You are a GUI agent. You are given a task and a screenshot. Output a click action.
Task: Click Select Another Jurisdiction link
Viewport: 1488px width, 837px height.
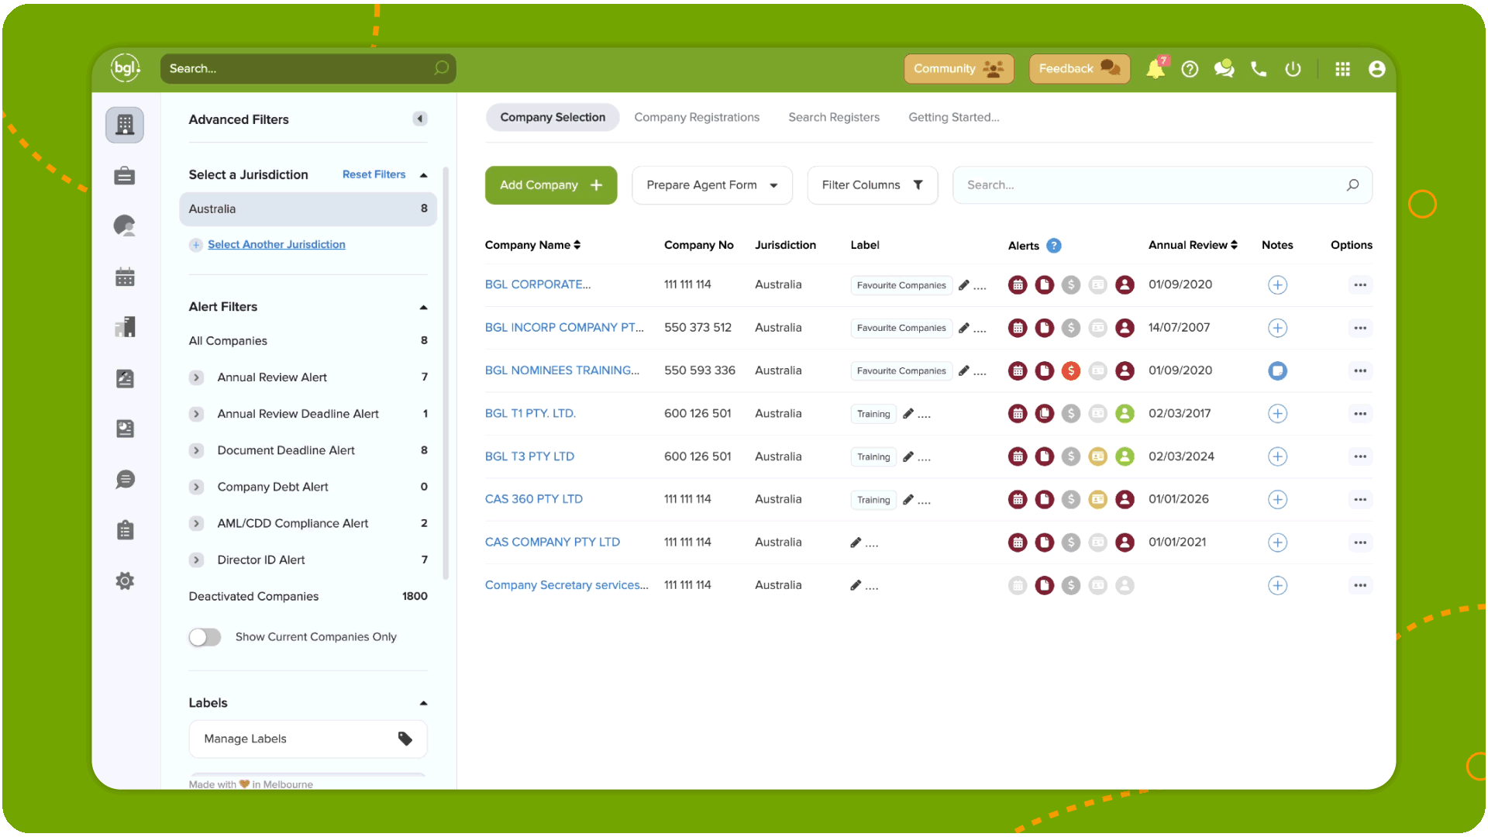[x=276, y=245]
